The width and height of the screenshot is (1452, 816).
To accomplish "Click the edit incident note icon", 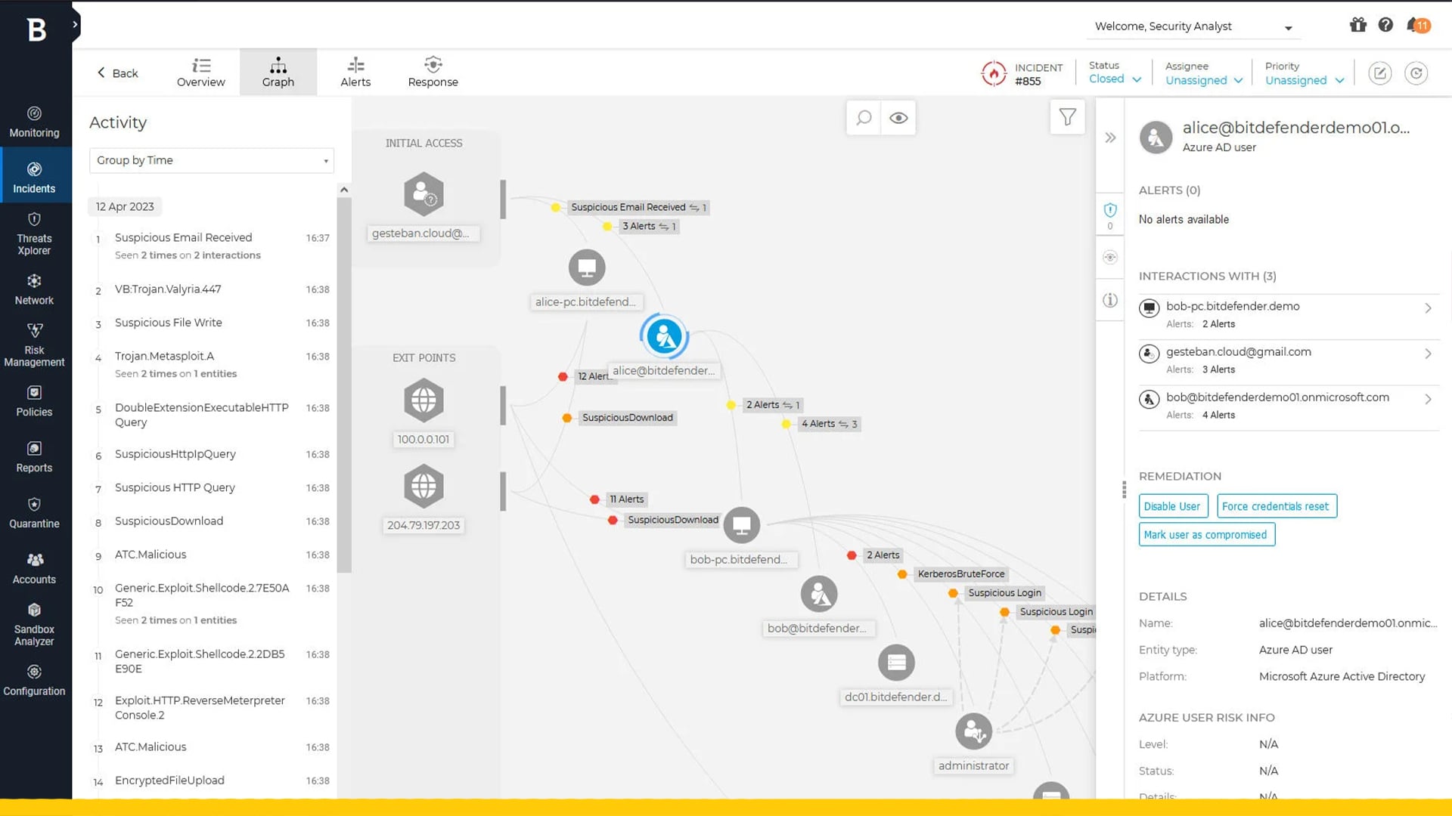I will (1379, 73).
